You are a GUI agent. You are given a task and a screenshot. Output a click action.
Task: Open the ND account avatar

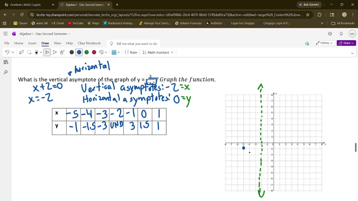352,34
